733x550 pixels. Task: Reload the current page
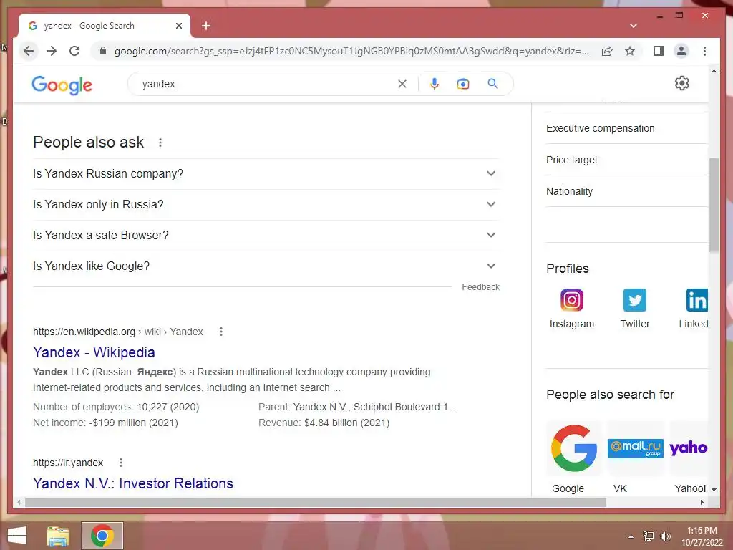74,51
